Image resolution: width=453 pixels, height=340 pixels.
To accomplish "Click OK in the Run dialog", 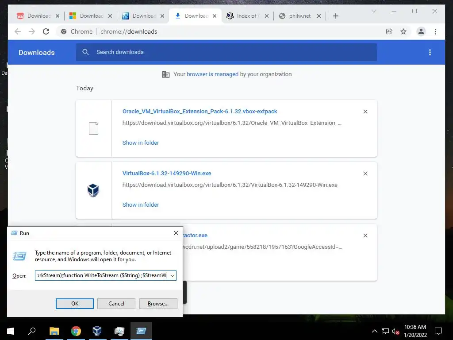I will (x=74, y=304).
